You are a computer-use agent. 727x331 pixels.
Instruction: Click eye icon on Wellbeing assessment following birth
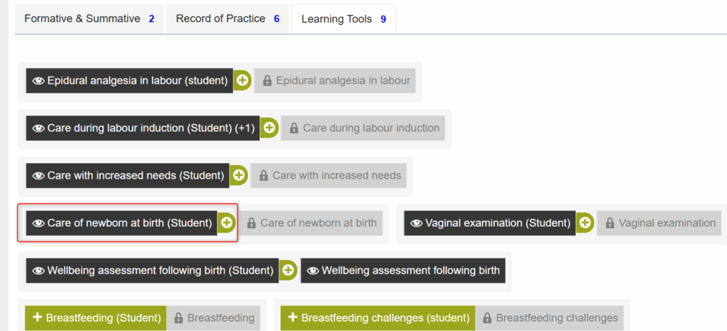click(313, 270)
